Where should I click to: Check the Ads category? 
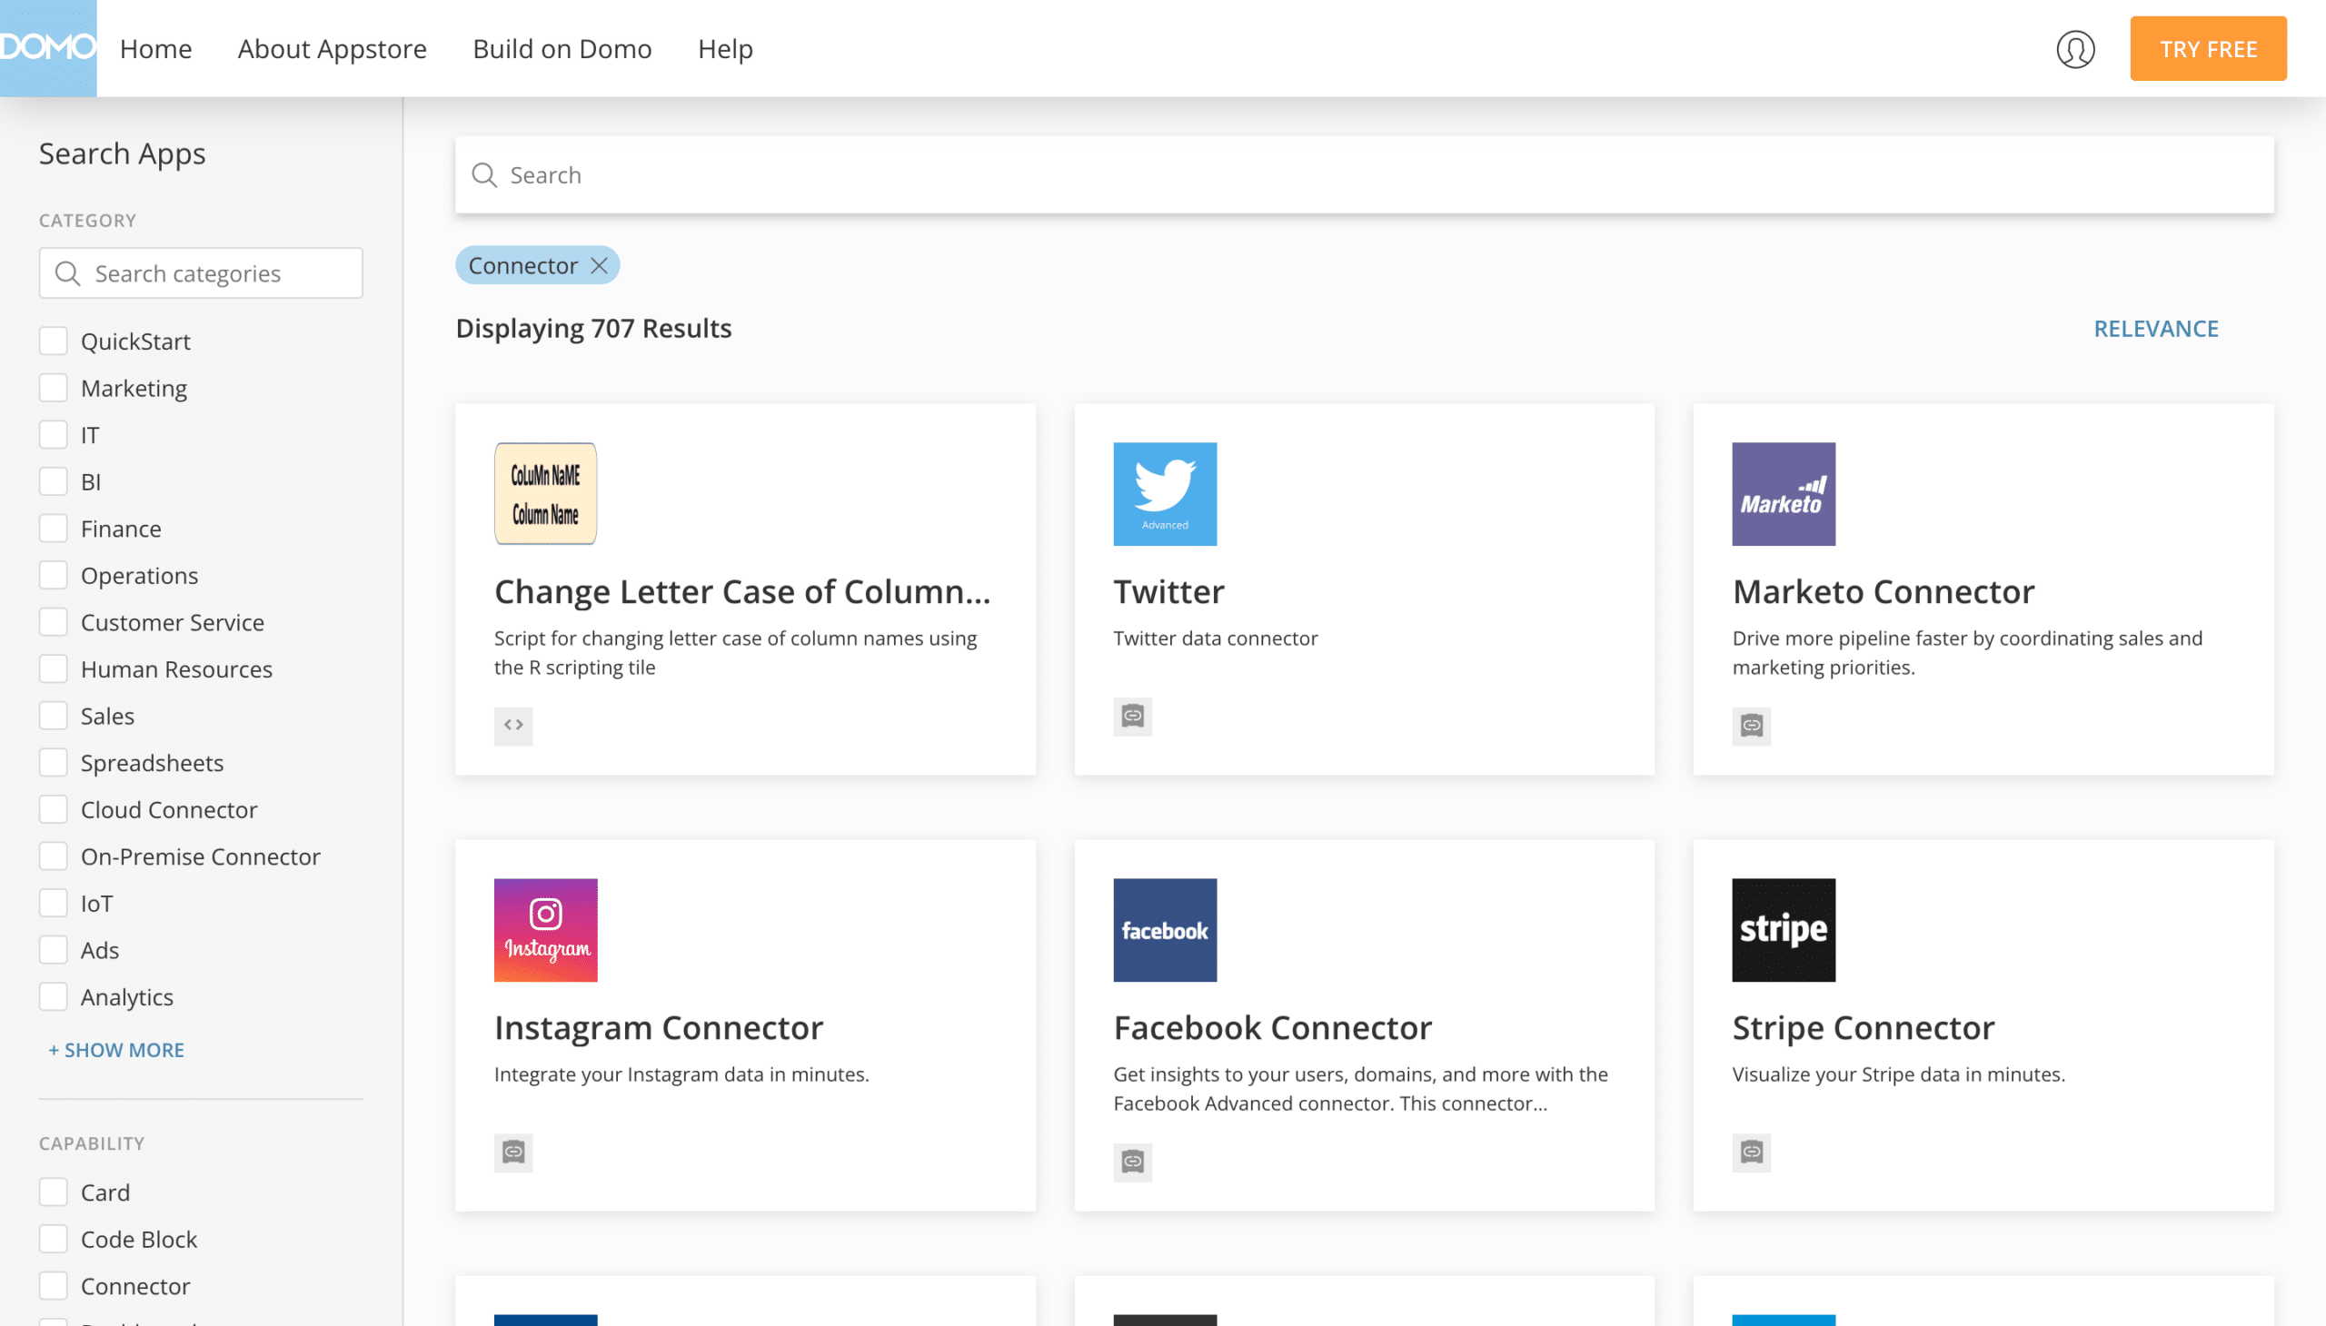click(53, 950)
